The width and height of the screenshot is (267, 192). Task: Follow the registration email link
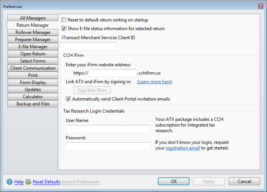pyautogui.click(x=183, y=148)
